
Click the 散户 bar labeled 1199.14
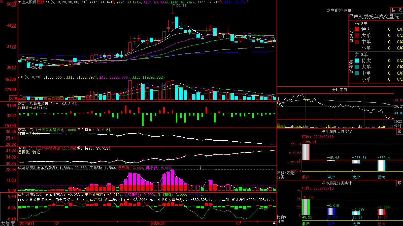pos(306,152)
